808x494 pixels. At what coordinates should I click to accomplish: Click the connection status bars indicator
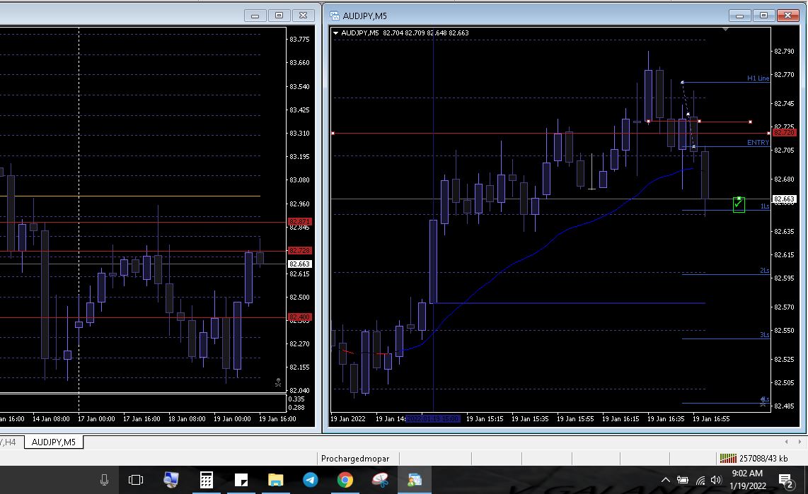click(727, 458)
